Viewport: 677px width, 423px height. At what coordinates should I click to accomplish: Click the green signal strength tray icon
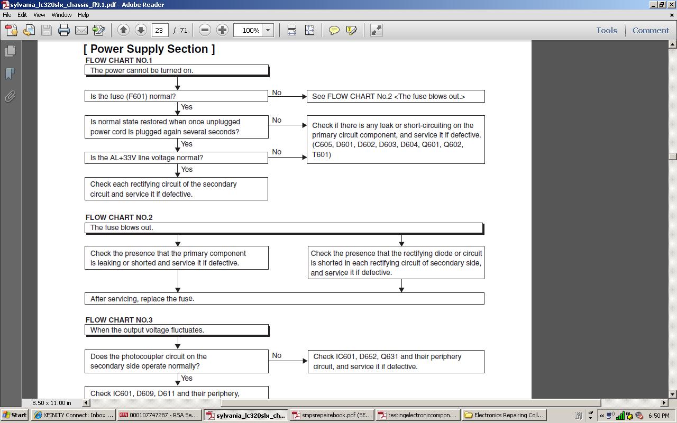(x=620, y=416)
